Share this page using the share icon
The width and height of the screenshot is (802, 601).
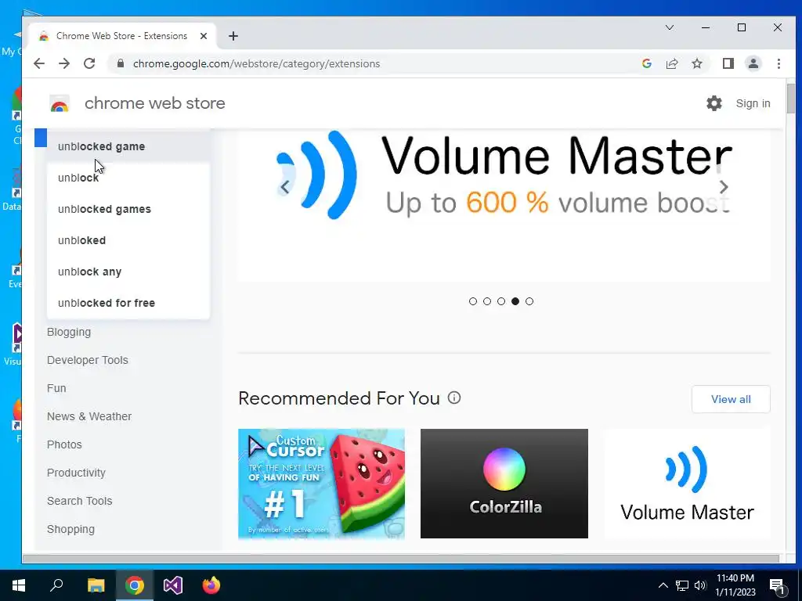671,63
